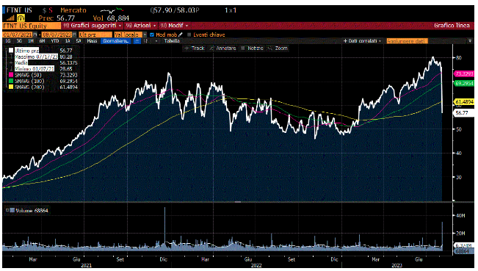Click the SMAVG (100) legend label
The height and width of the screenshot is (271, 478).
point(29,81)
